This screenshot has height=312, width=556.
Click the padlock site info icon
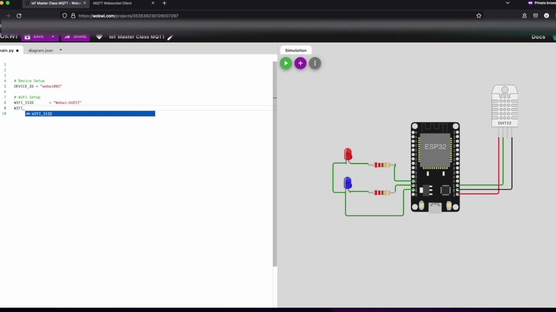pos(73,16)
